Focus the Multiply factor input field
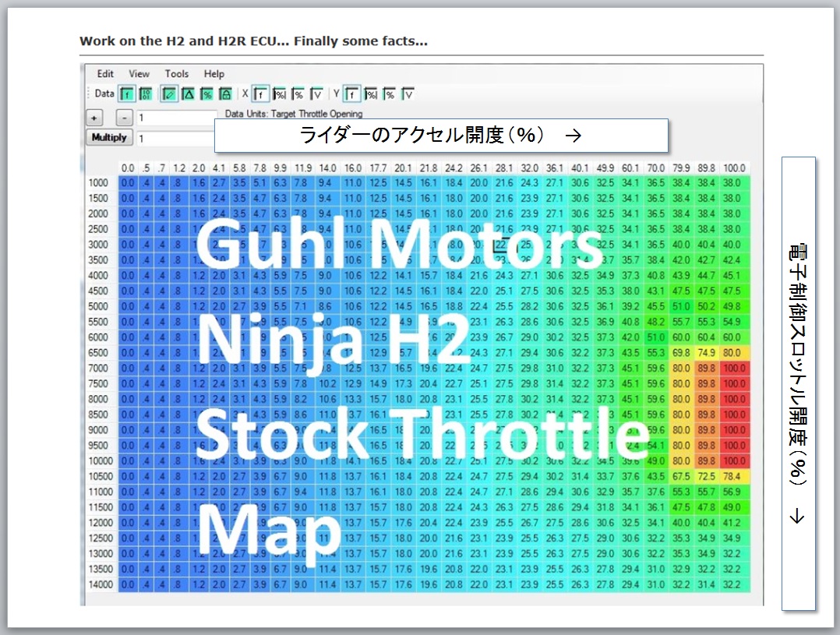 coord(176,138)
